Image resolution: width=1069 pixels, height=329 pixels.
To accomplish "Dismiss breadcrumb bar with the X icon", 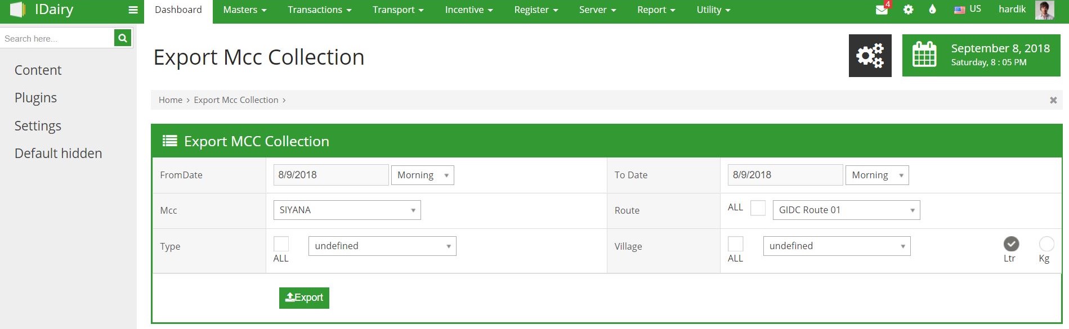I will [1053, 100].
